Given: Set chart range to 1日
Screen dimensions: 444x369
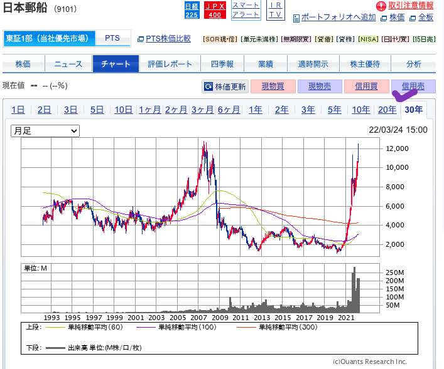Looking at the screenshot, I should pos(18,110).
